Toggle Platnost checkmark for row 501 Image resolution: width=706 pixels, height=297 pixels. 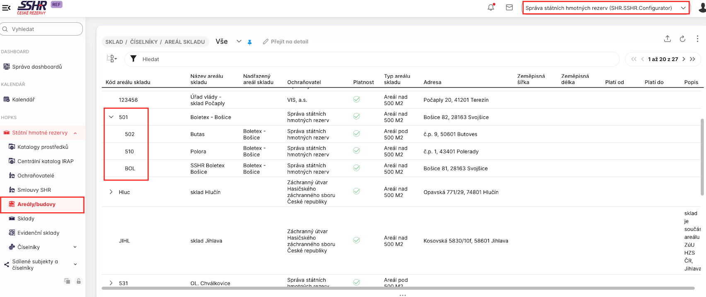coord(356,117)
